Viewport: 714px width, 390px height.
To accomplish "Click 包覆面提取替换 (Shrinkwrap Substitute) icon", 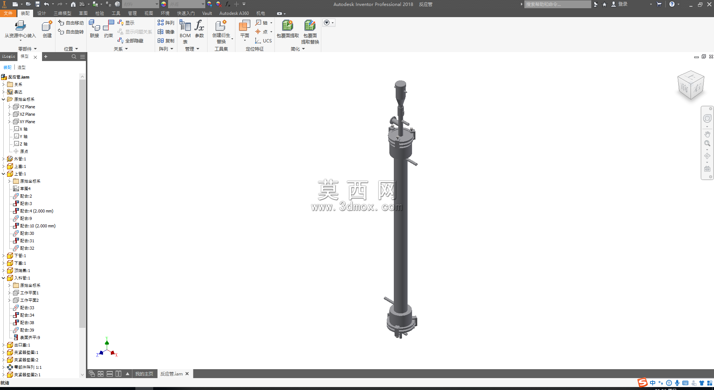I will pos(310,26).
